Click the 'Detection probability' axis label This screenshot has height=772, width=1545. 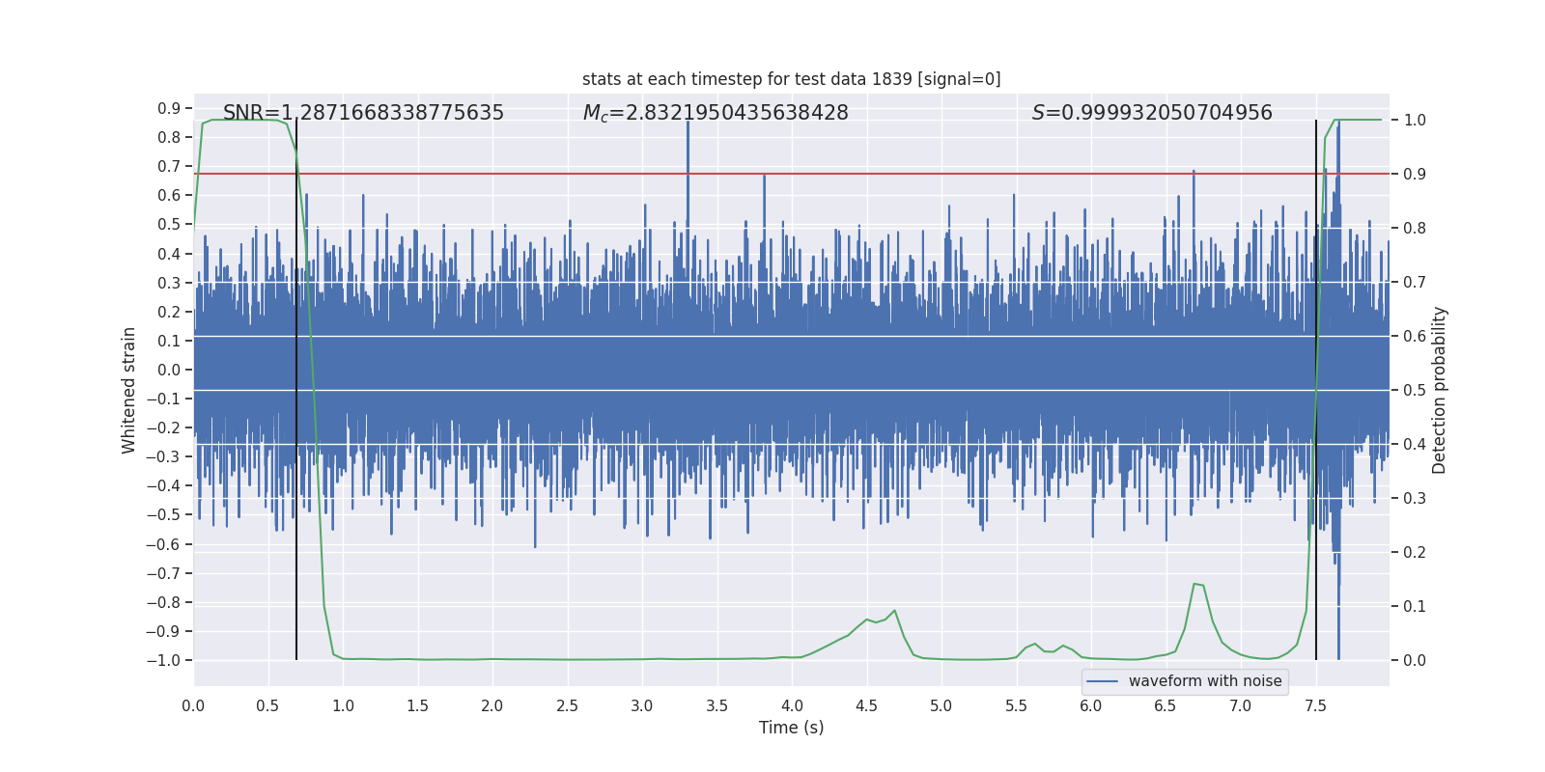(x=1440, y=390)
